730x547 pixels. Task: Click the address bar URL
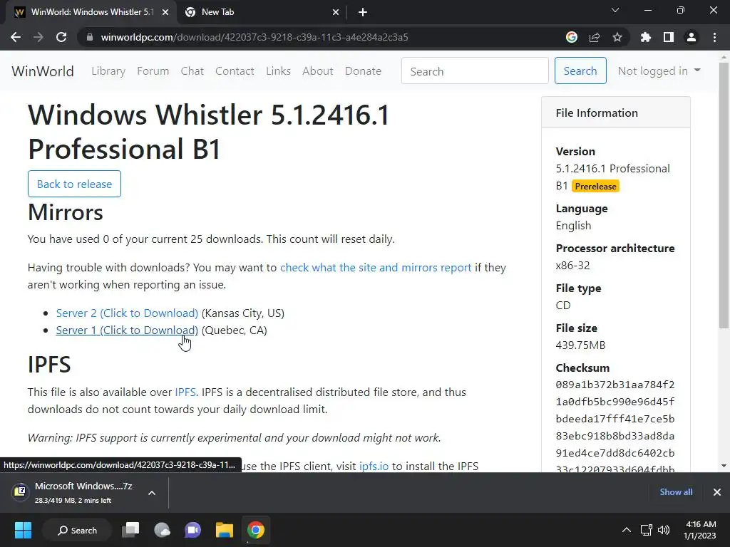coord(255,37)
